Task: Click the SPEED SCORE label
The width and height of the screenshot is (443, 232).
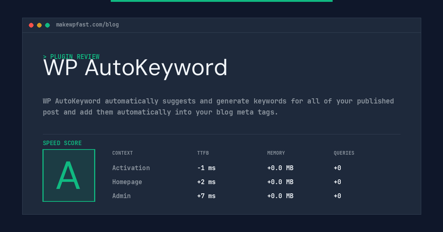Action: pos(62,143)
